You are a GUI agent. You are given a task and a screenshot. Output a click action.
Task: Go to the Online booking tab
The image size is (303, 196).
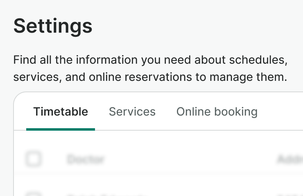[x=217, y=112]
